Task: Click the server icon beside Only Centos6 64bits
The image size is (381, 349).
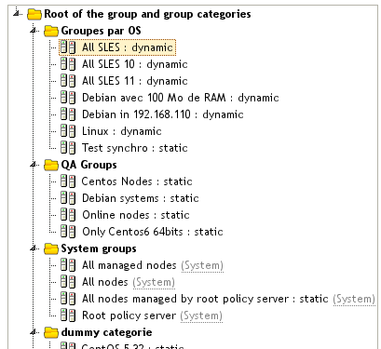Action: 68,232
